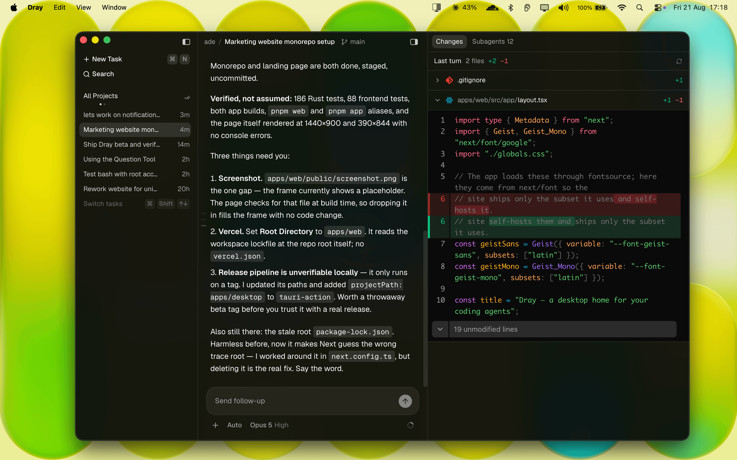Image resolution: width=737 pixels, height=460 pixels.
Task: Open 'Ship Dray beta and verif...' task
Action: click(135, 144)
